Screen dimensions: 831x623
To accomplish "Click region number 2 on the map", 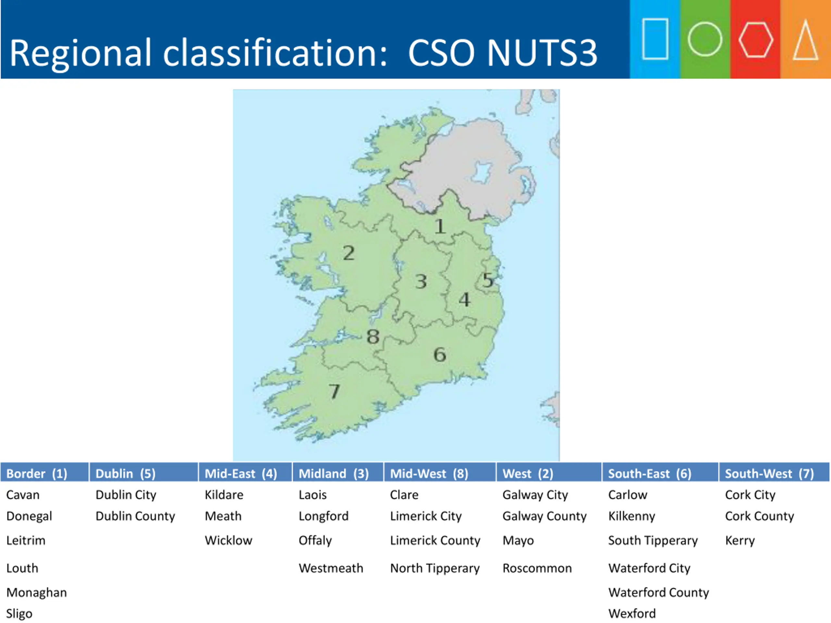I will (x=348, y=253).
